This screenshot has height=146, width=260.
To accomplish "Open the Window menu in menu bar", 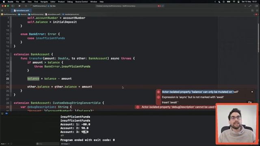I will tap(94, 2).
